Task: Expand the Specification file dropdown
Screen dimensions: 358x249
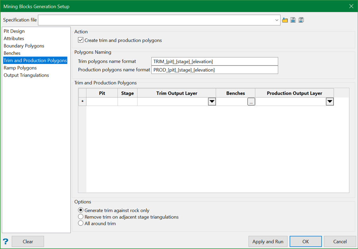Action: tap(277, 20)
